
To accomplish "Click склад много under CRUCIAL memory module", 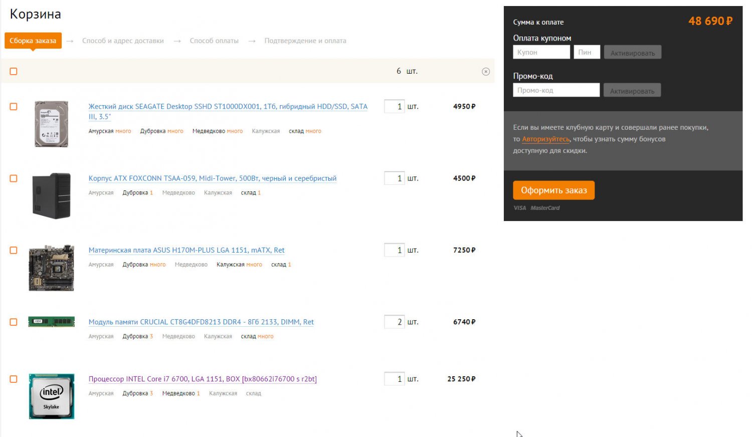I will click(x=257, y=337).
